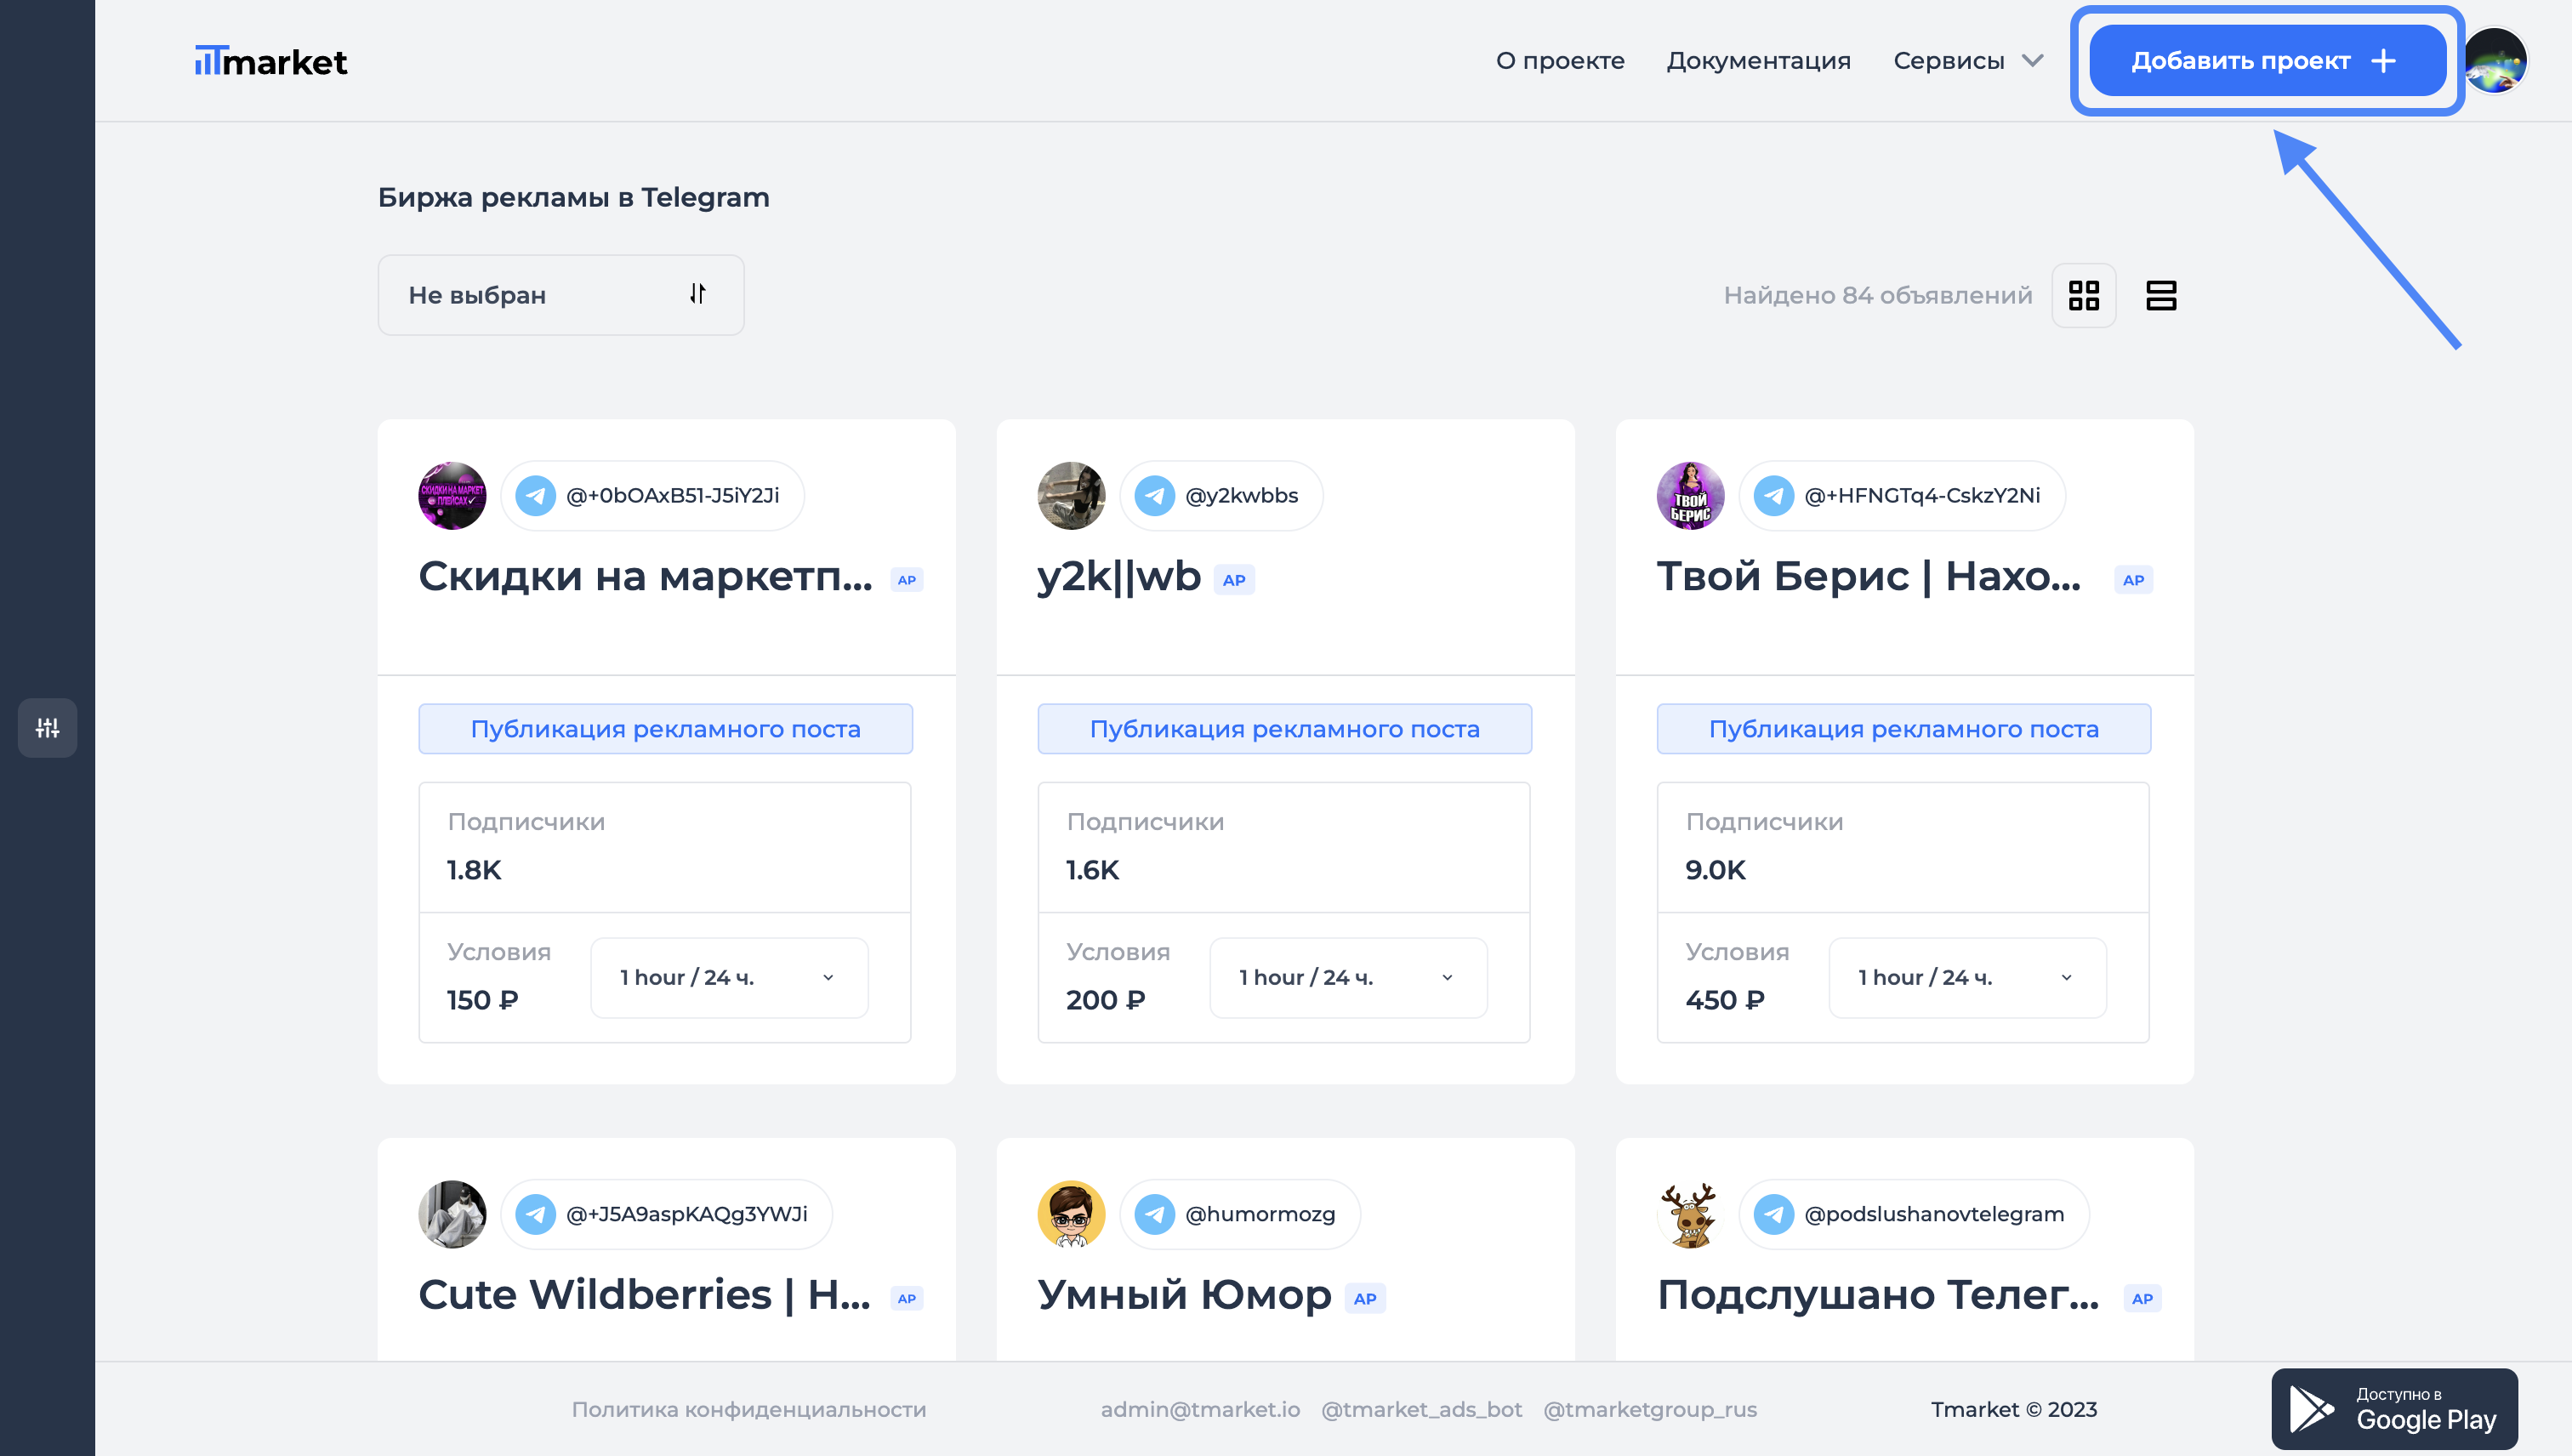Open the @tmarket_ads_bot footer link
The width and height of the screenshot is (2572, 1456).
pyautogui.click(x=1421, y=1409)
